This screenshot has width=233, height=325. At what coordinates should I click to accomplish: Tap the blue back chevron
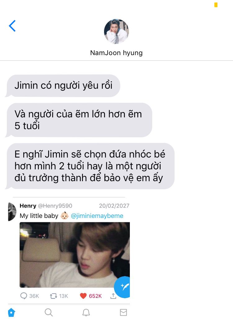click(12, 26)
